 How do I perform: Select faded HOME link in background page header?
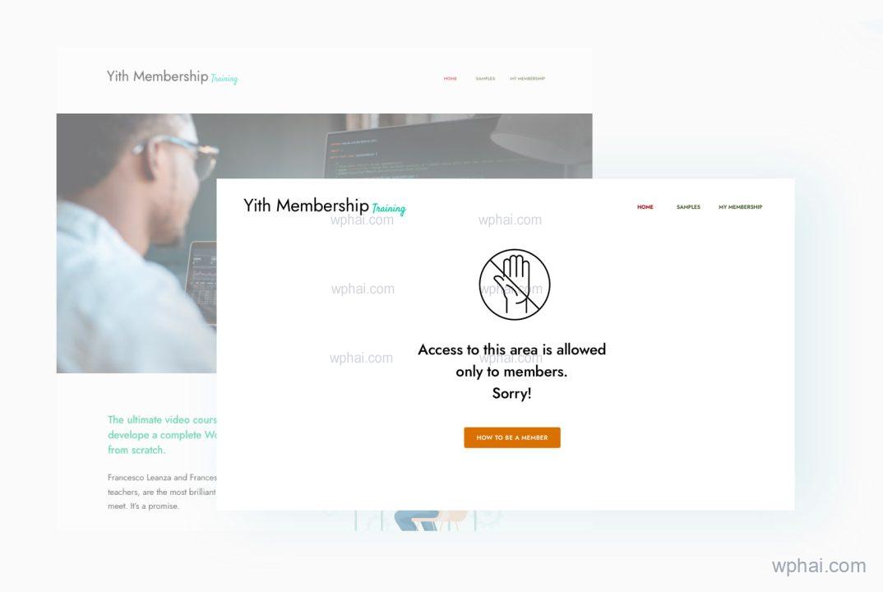pyautogui.click(x=451, y=79)
